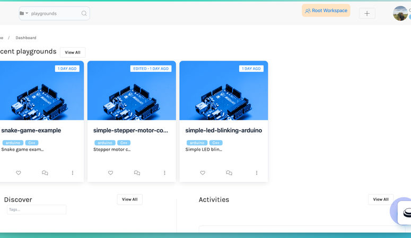Click 'Simple LED blin...' description text
Screen dimensions: 411x238
tap(204, 149)
